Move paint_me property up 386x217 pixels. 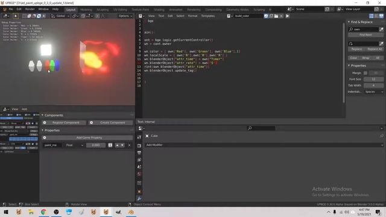click(117, 145)
